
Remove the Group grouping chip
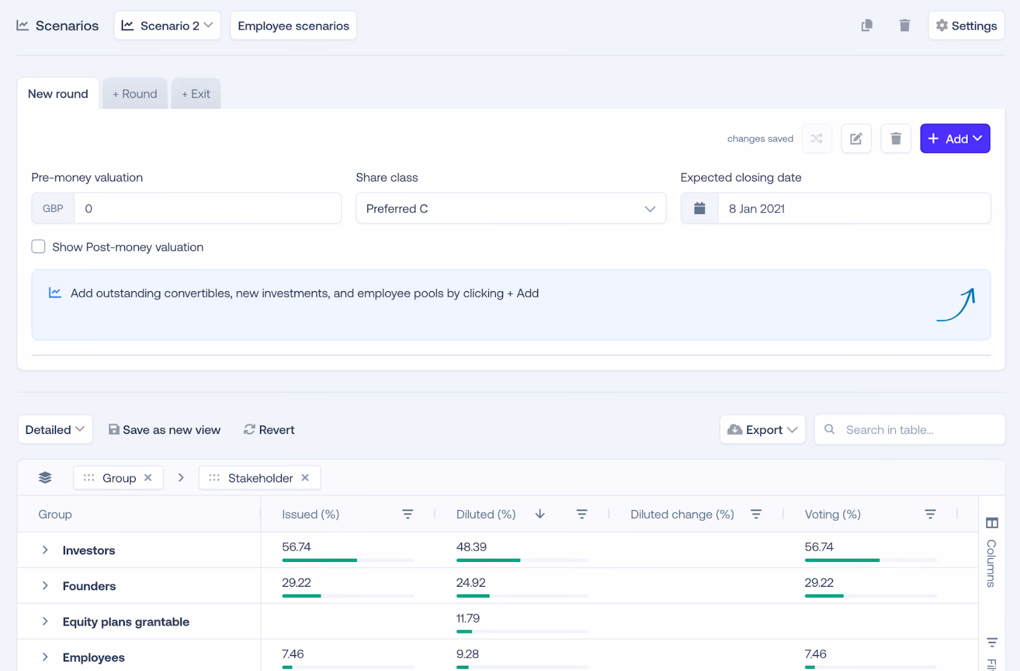coord(148,477)
